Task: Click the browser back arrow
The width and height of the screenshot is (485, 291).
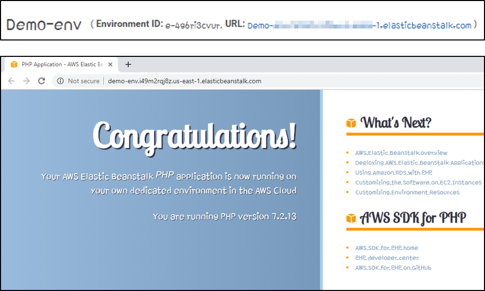Action: click(x=11, y=81)
